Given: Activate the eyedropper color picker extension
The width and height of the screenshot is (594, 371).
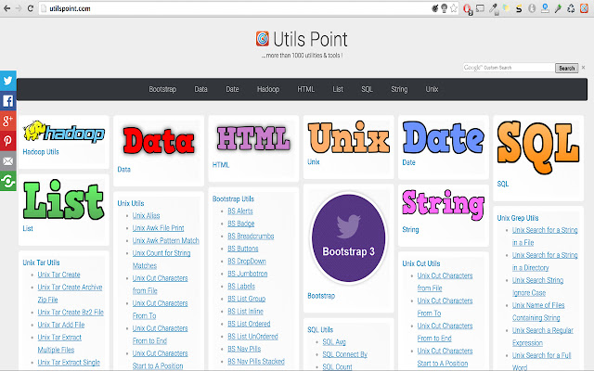Looking at the screenshot, I should 493,8.
